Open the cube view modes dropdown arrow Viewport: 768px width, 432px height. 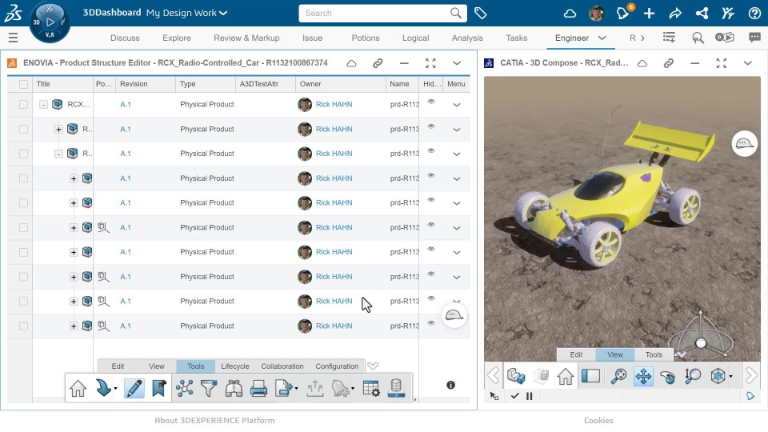[730, 377]
